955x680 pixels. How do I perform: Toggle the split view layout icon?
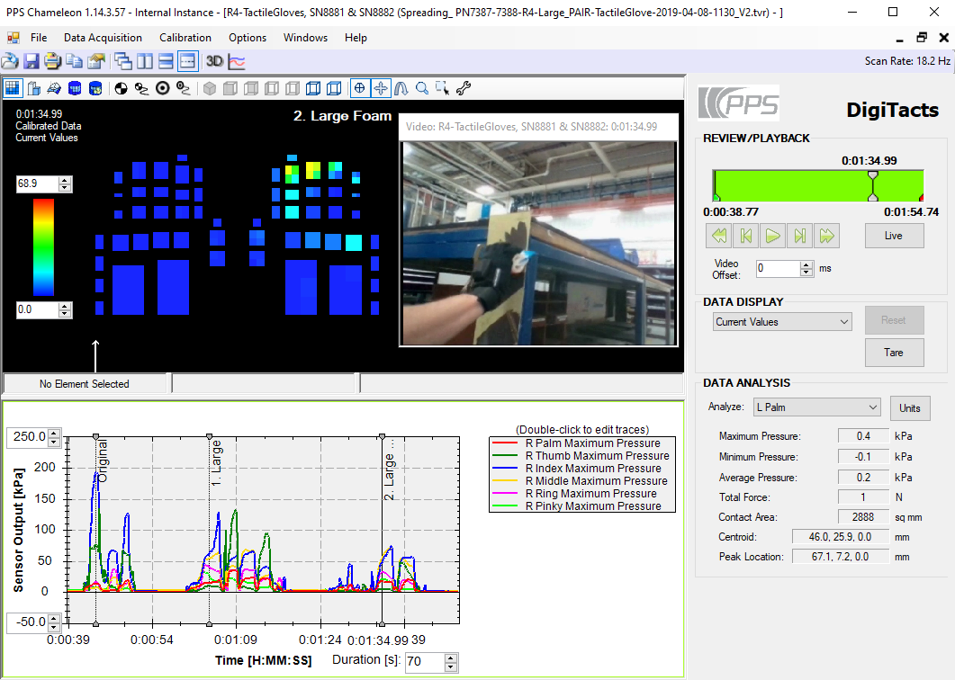[187, 61]
